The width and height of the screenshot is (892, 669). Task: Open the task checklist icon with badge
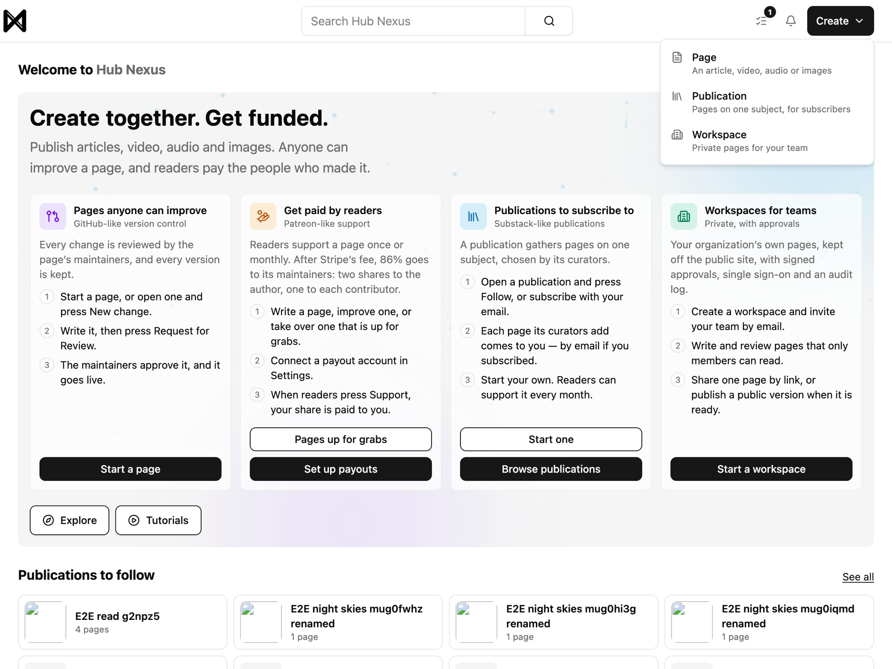(762, 21)
